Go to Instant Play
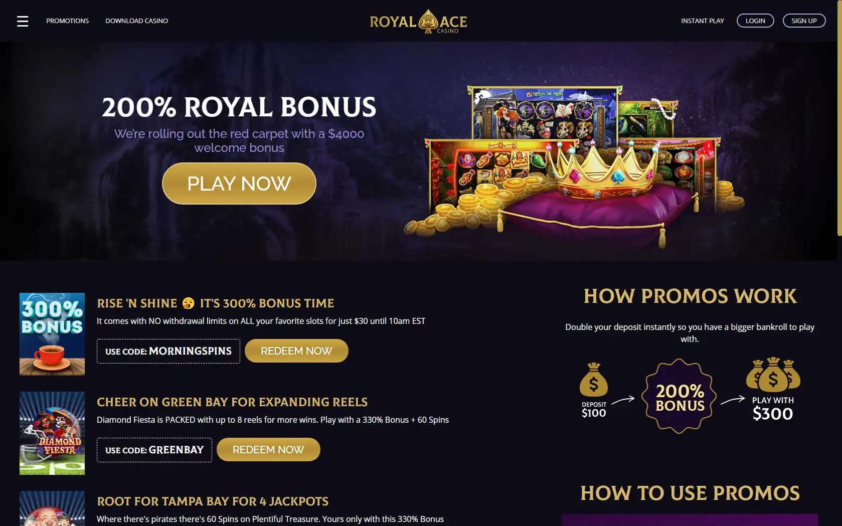The height and width of the screenshot is (526, 842). (703, 21)
